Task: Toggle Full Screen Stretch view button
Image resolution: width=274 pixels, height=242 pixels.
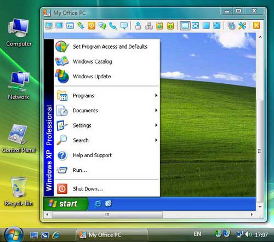Action: tap(217, 26)
